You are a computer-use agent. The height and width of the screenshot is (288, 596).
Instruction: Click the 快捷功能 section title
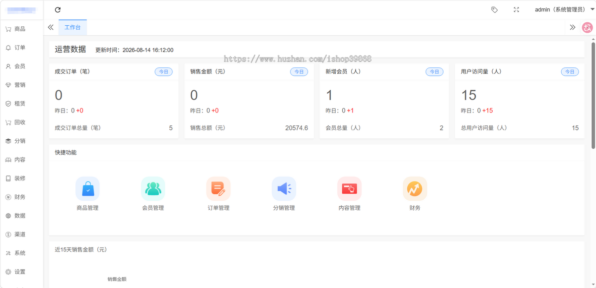point(66,153)
